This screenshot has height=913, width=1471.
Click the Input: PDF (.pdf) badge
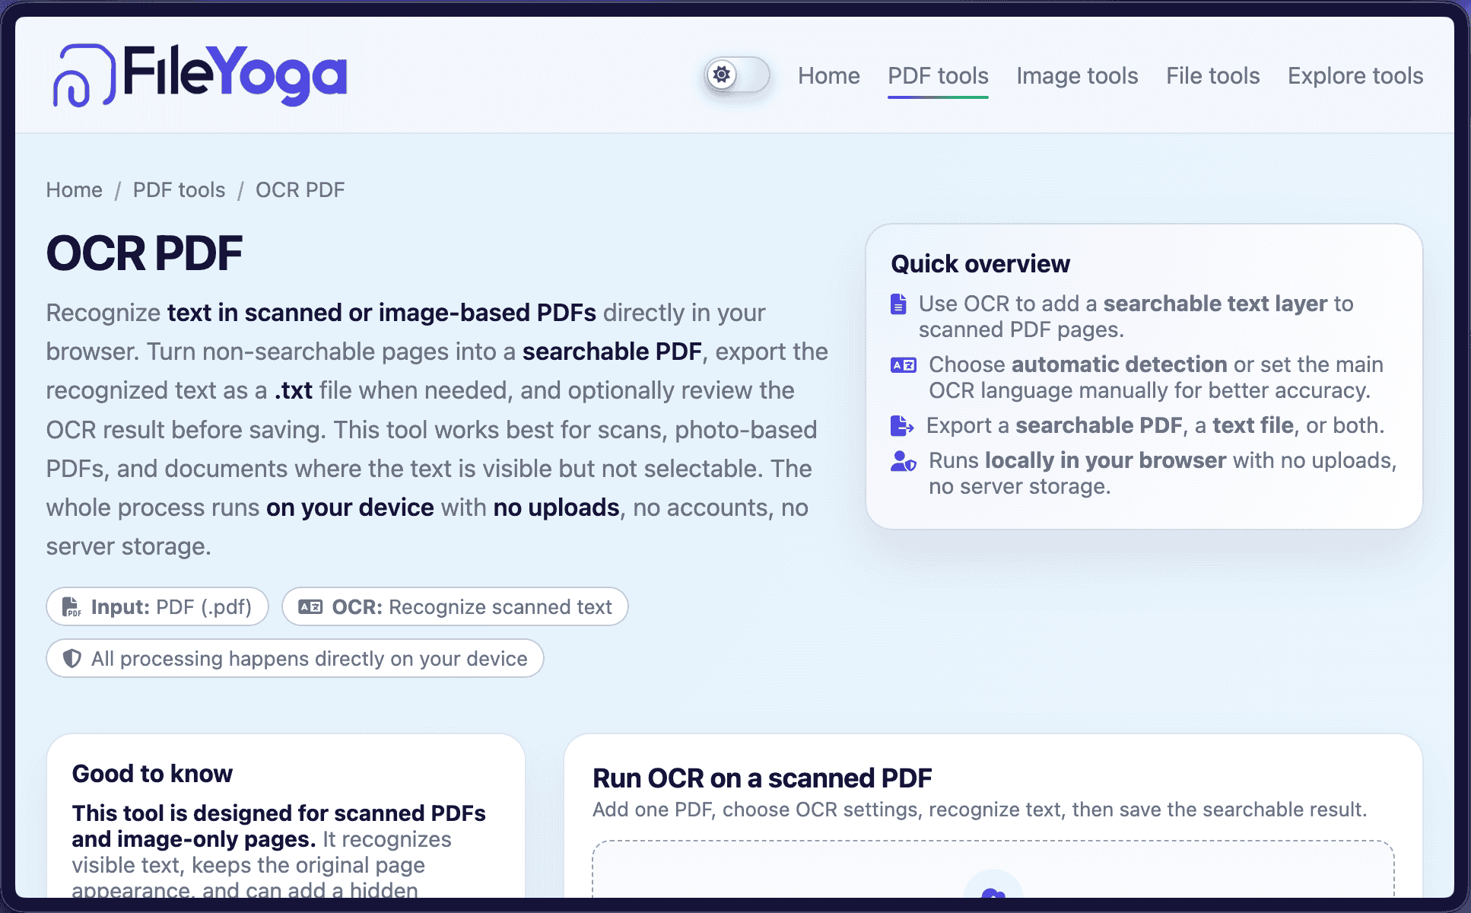click(157, 607)
